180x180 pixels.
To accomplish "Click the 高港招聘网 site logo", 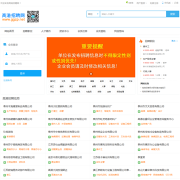I will (x=13, y=17).
